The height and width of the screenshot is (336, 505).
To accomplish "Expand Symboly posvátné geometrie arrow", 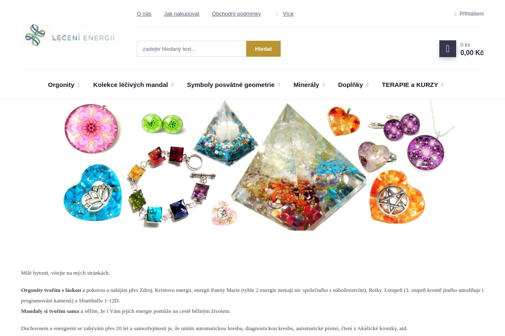I will pos(279,85).
